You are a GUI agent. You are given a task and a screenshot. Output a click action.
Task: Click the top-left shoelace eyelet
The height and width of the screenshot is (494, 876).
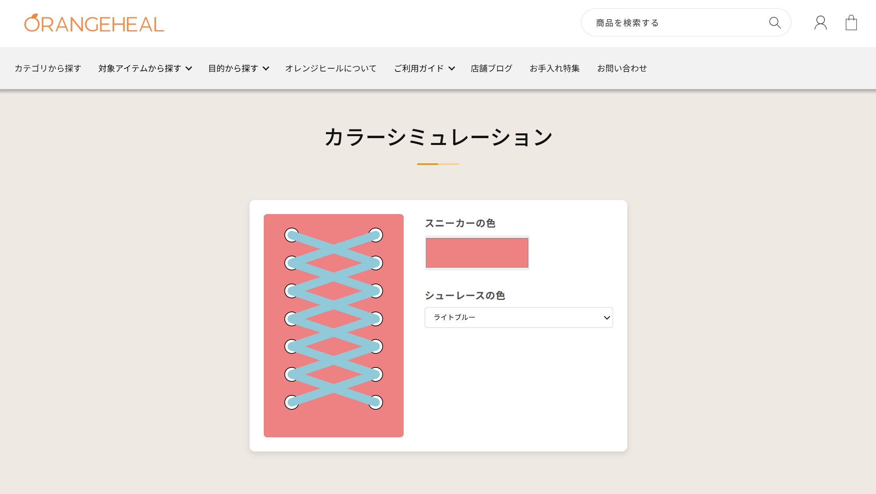tap(291, 235)
